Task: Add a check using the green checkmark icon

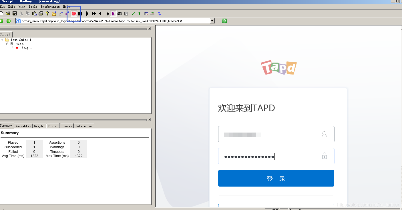Action: coord(133,13)
